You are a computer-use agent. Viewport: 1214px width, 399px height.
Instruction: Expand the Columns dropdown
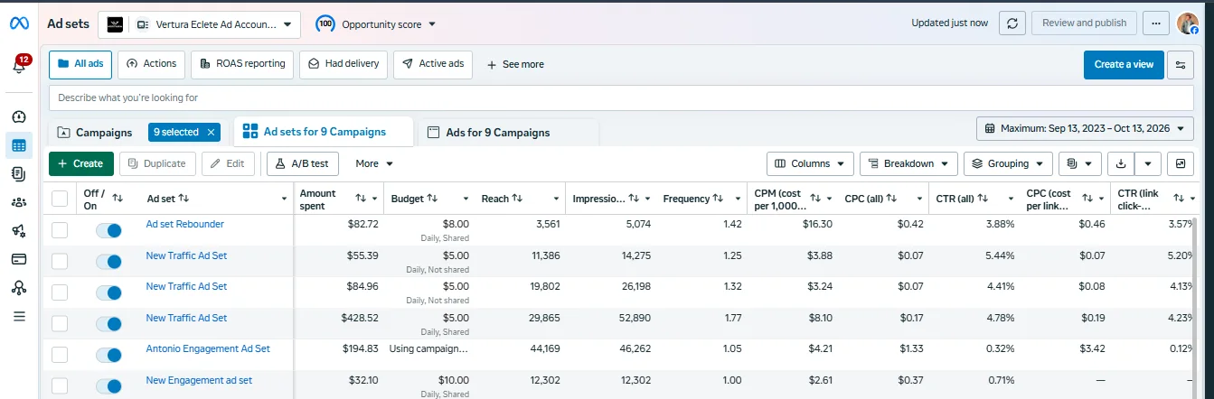[x=810, y=163]
